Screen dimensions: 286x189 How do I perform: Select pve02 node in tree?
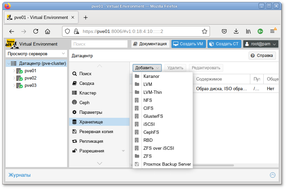(x=30, y=78)
